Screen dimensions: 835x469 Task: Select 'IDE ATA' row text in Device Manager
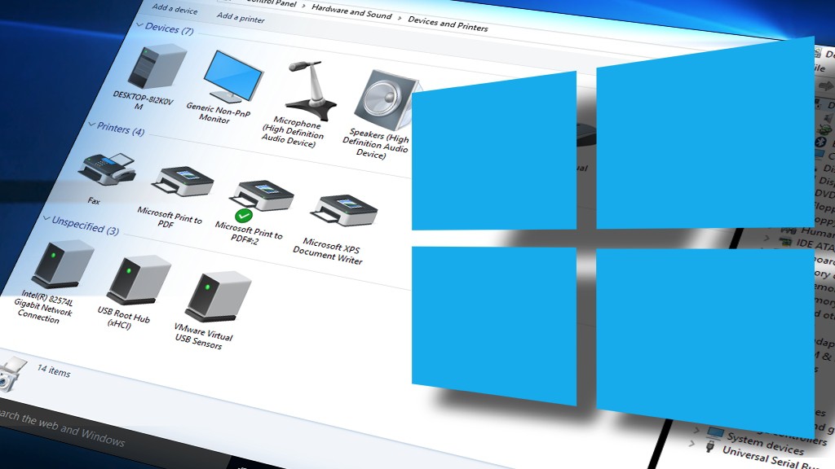[815, 245]
